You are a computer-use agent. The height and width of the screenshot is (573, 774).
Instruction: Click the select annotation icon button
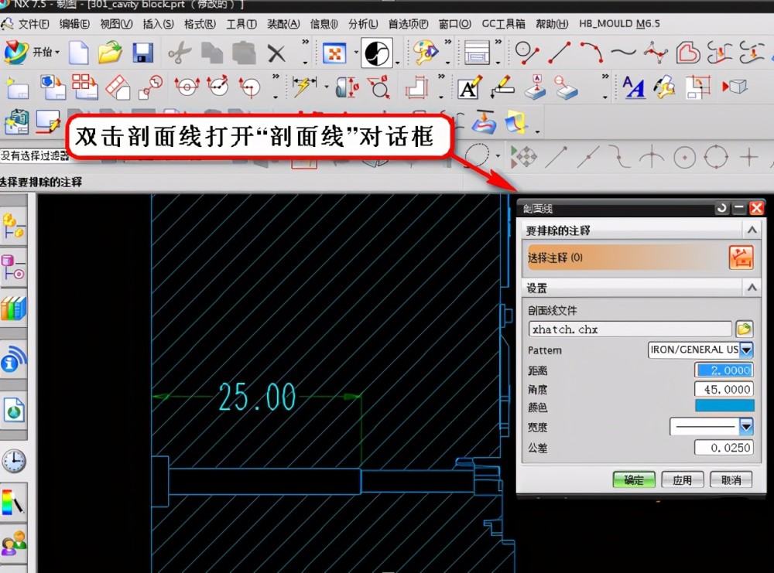click(741, 258)
